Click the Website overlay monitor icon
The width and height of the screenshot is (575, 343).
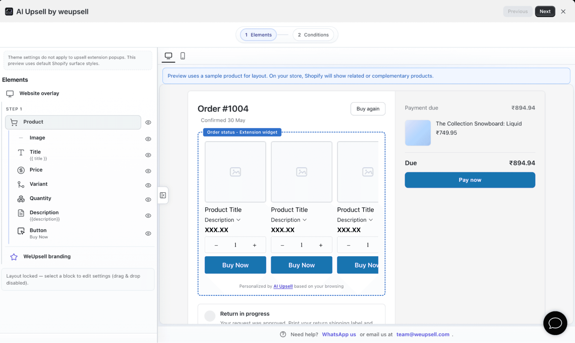(10, 93)
